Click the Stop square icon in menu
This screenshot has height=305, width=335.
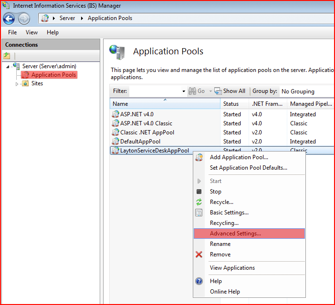click(x=199, y=192)
